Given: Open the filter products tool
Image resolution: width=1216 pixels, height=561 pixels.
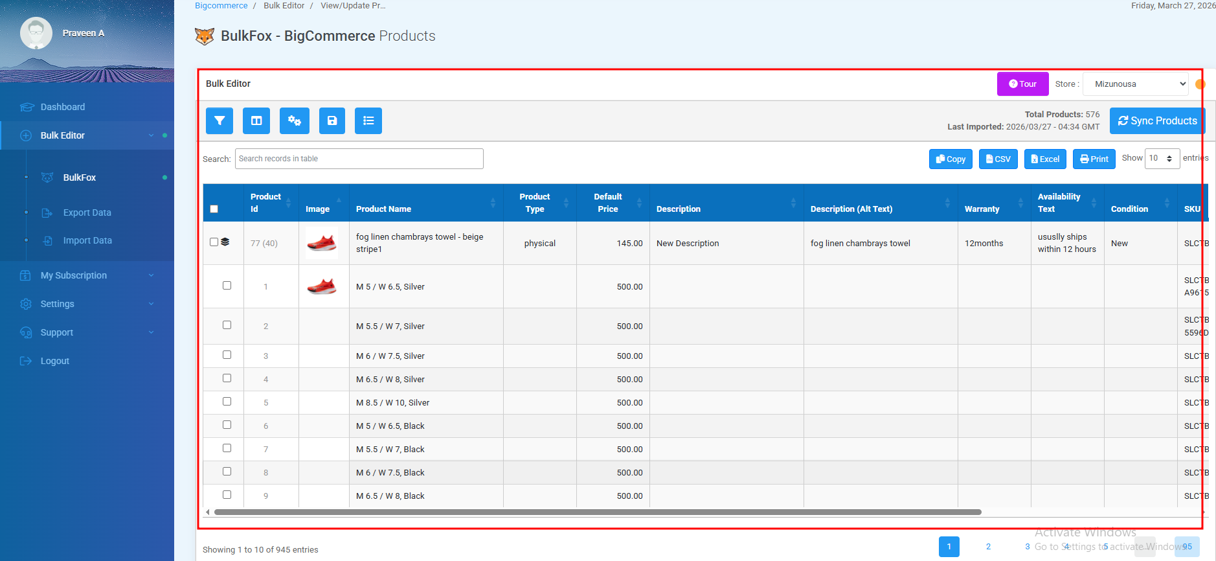Looking at the screenshot, I should [x=220, y=120].
